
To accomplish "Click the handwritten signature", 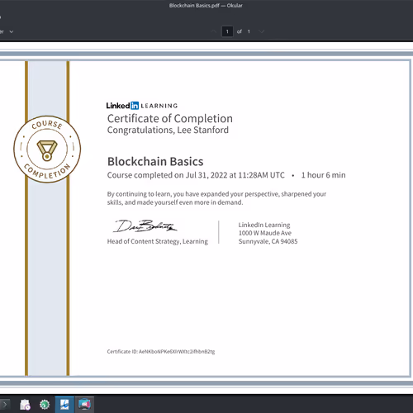I will 145,226.
